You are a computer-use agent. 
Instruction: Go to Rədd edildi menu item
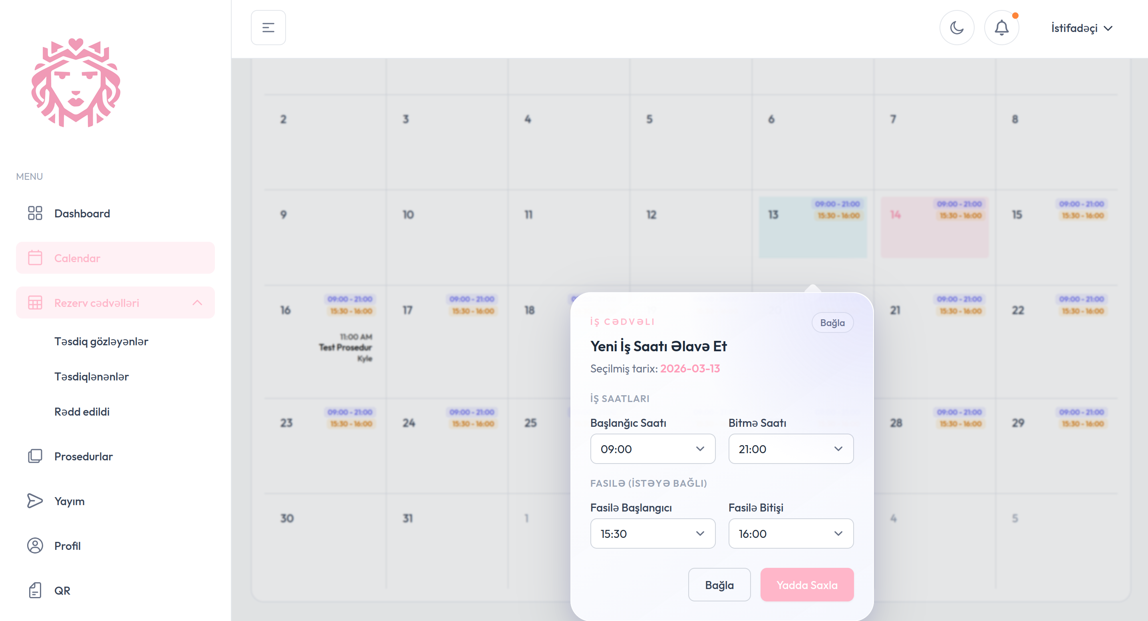pyautogui.click(x=82, y=412)
